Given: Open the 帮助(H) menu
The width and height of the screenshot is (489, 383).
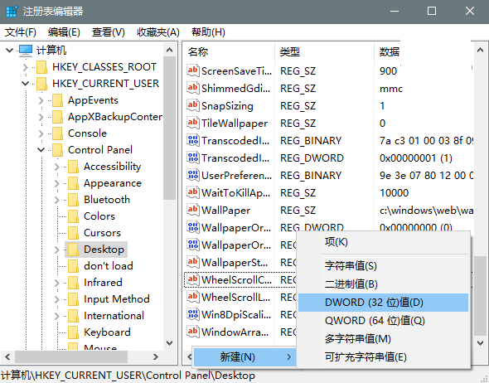Looking at the screenshot, I should pos(208,32).
